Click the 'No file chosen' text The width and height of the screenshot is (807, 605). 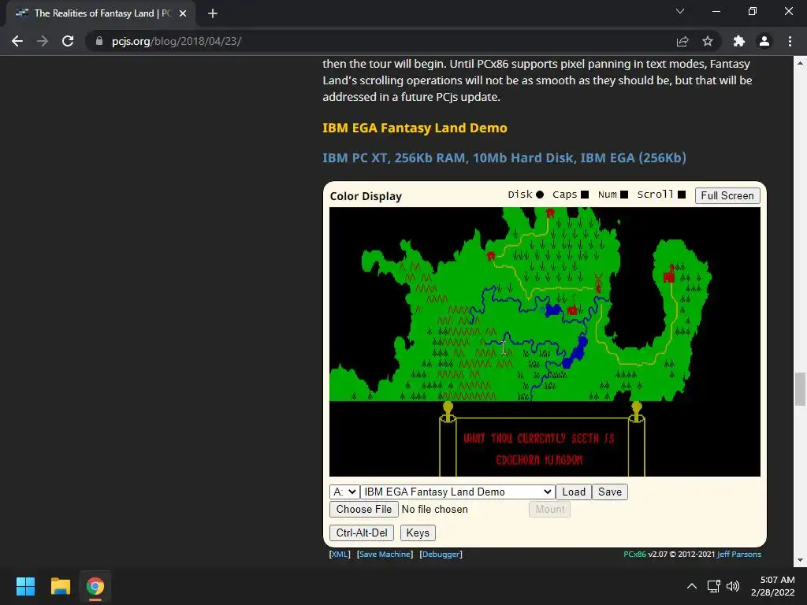[x=435, y=510]
